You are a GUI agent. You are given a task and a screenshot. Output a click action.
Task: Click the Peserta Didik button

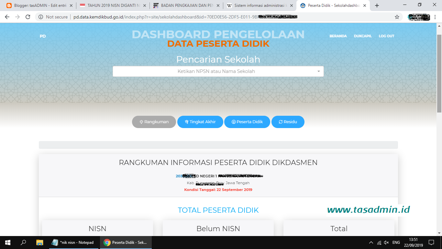click(247, 122)
